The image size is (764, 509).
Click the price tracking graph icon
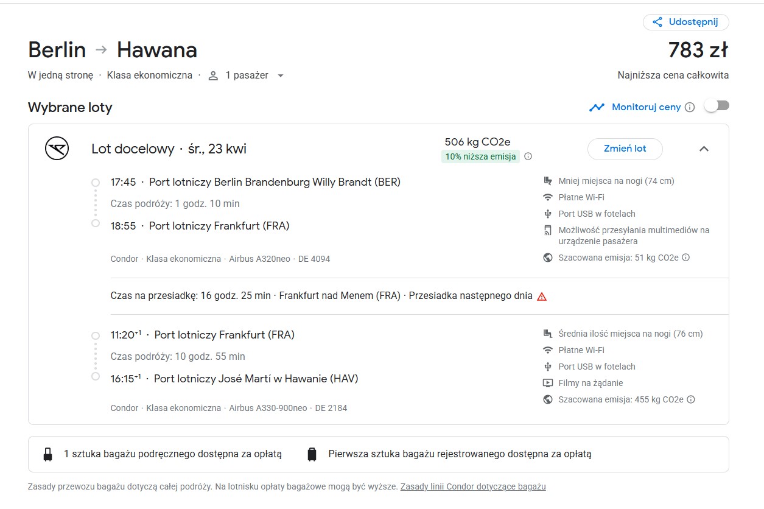597,107
